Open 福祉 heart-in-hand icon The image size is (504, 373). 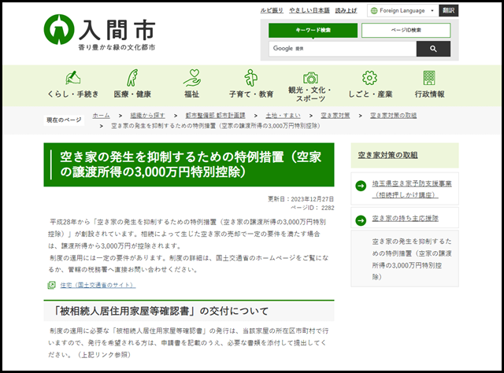[192, 78]
